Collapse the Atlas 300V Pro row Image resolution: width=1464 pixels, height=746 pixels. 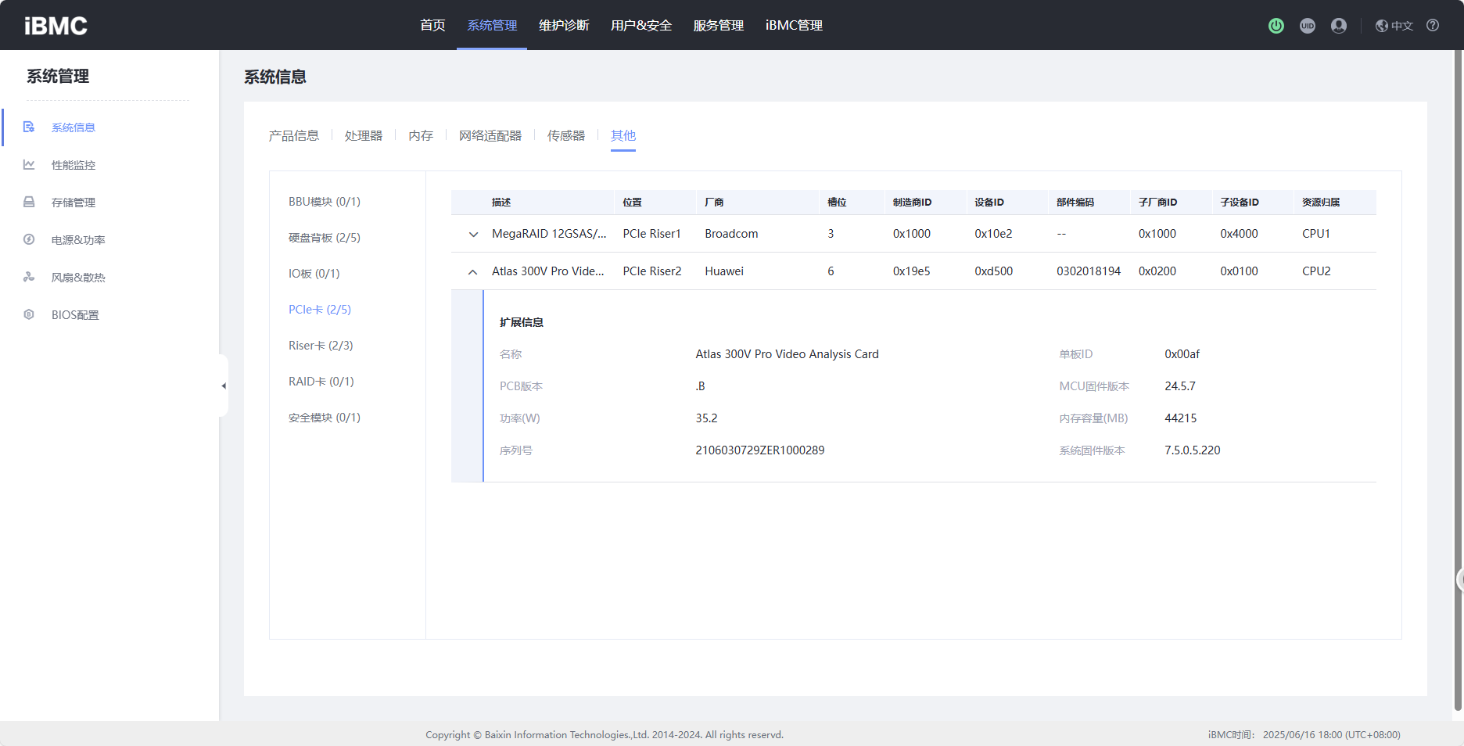[x=473, y=271]
